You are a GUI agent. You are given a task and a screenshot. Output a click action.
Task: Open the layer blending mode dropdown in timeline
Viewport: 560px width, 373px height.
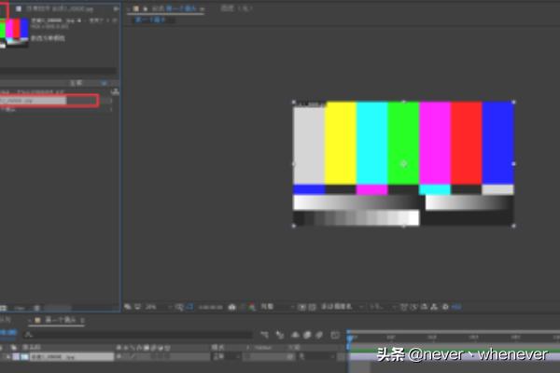pyautogui.click(x=222, y=356)
